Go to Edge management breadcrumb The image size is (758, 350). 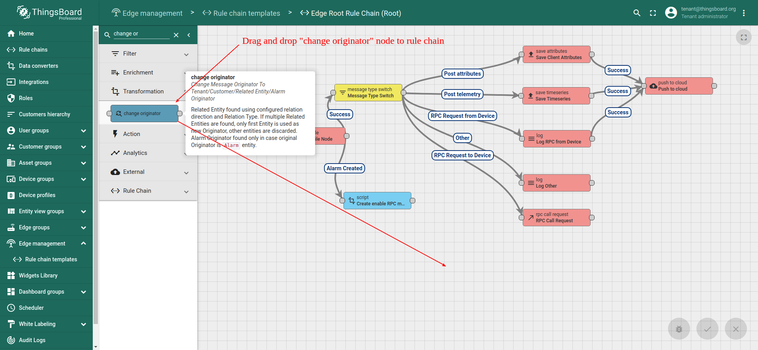pyautogui.click(x=147, y=13)
